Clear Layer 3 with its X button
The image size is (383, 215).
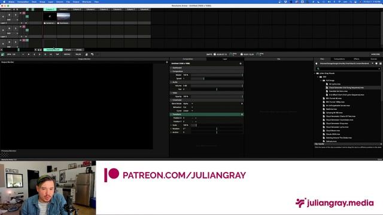click(3, 16)
